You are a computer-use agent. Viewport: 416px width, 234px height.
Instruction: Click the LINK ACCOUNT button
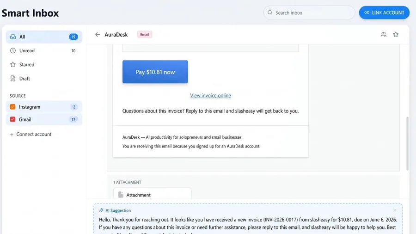[384, 12]
